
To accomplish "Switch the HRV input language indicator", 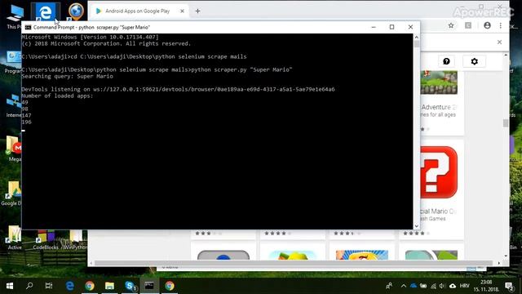I will (464, 286).
